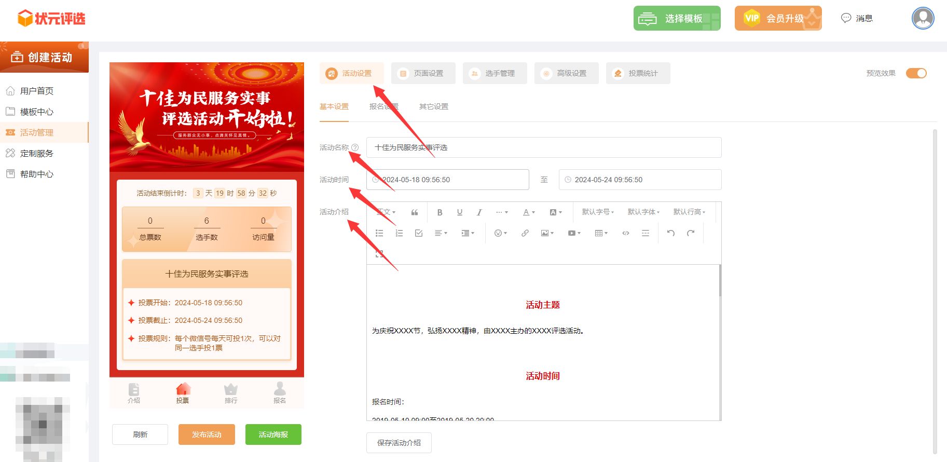Turn off the 预览效果 switch
The height and width of the screenshot is (462, 947).
click(916, 73)
